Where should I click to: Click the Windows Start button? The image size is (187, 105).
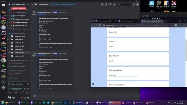click(x=2, y=103)
